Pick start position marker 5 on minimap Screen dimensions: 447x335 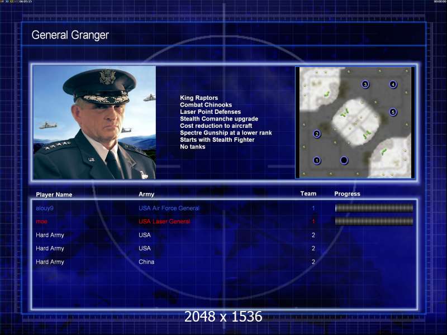pyautogui.click(x=393, y=112)
